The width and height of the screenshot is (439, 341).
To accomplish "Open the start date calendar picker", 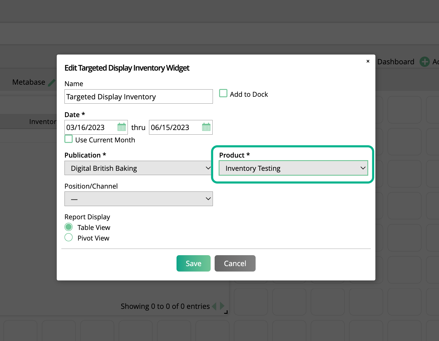I will [121, 127].
